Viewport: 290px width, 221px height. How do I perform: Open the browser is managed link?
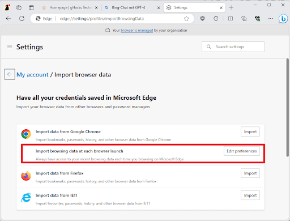point(137,31)
